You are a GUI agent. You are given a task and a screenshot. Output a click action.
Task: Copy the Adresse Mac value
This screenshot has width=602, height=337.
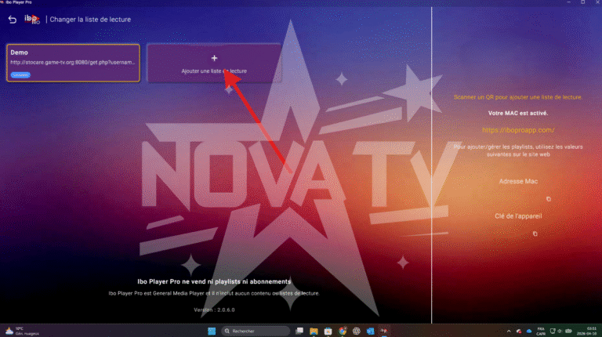pyautogui.click(x=549, y=199)
